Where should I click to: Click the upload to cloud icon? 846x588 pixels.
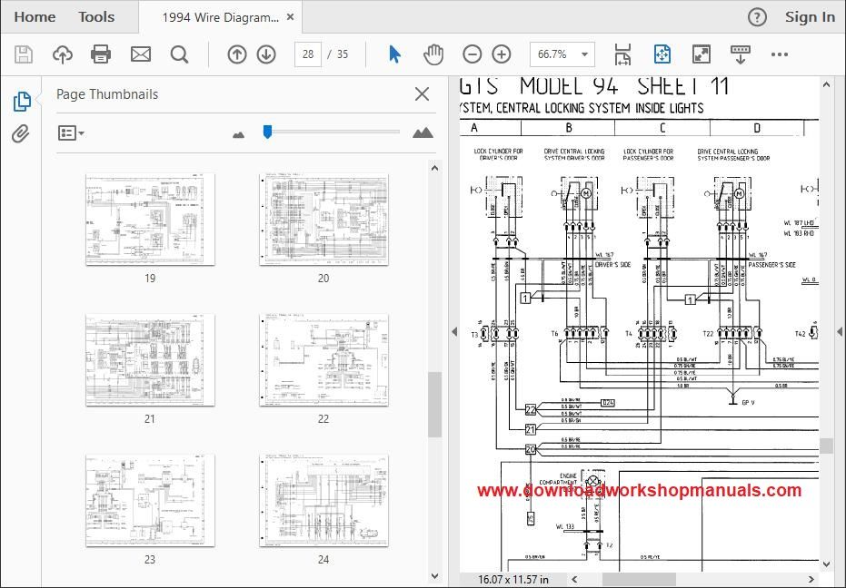63,54
